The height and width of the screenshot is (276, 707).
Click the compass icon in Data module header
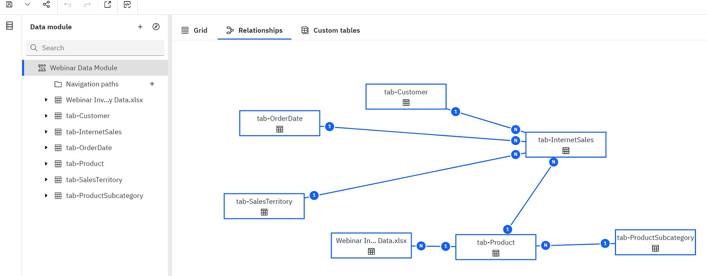156,27
